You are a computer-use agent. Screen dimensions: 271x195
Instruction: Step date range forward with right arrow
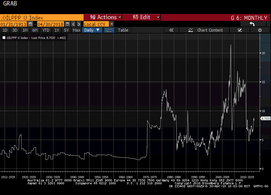tap(79, 24)
